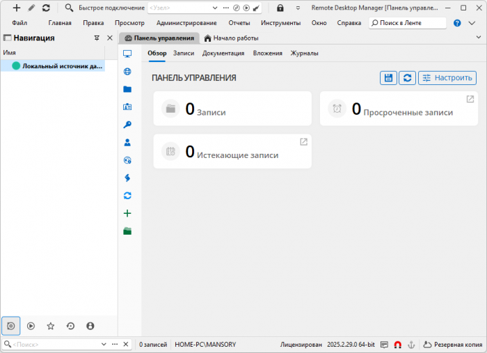This screenshot has height=353, width=487.
Task: Click the save icon button on dashboard
Action: point(388,78)
